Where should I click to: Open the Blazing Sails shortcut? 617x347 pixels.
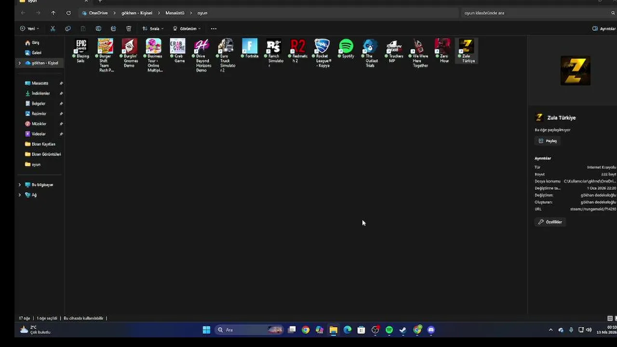pyautogui.click(x=81, y=51)
